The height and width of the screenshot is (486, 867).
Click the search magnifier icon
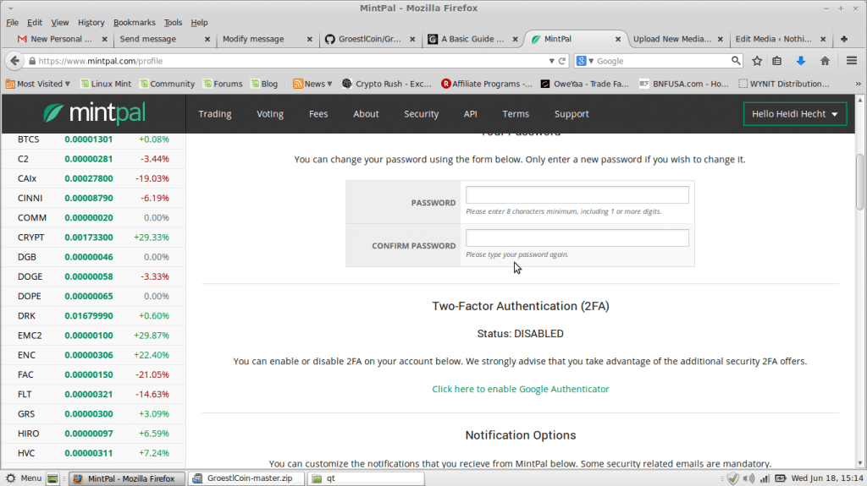[736, 61]
